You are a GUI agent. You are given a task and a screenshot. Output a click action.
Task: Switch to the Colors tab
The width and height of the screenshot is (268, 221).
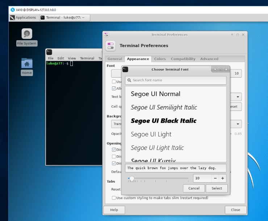click(160, 59)
